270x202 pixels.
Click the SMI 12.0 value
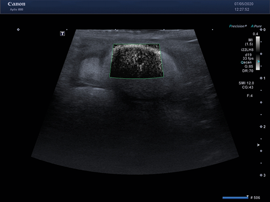tap(246, 83)
